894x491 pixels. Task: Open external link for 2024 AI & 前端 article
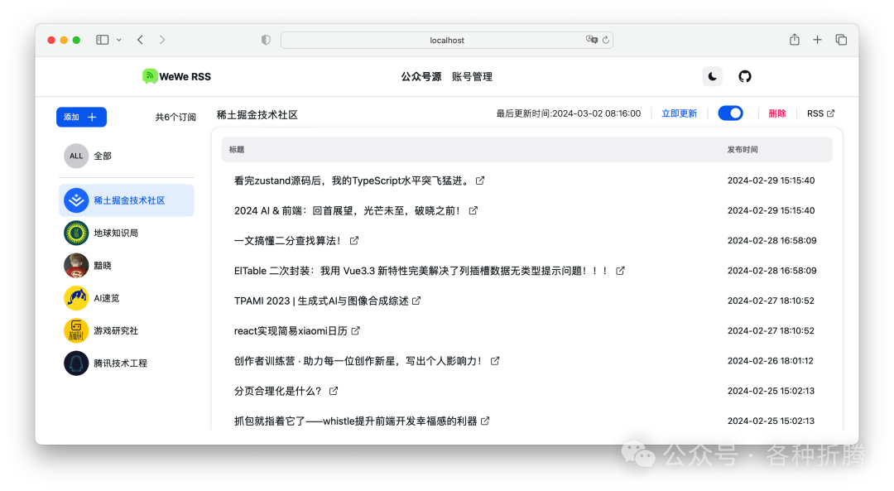coord(473,210)
